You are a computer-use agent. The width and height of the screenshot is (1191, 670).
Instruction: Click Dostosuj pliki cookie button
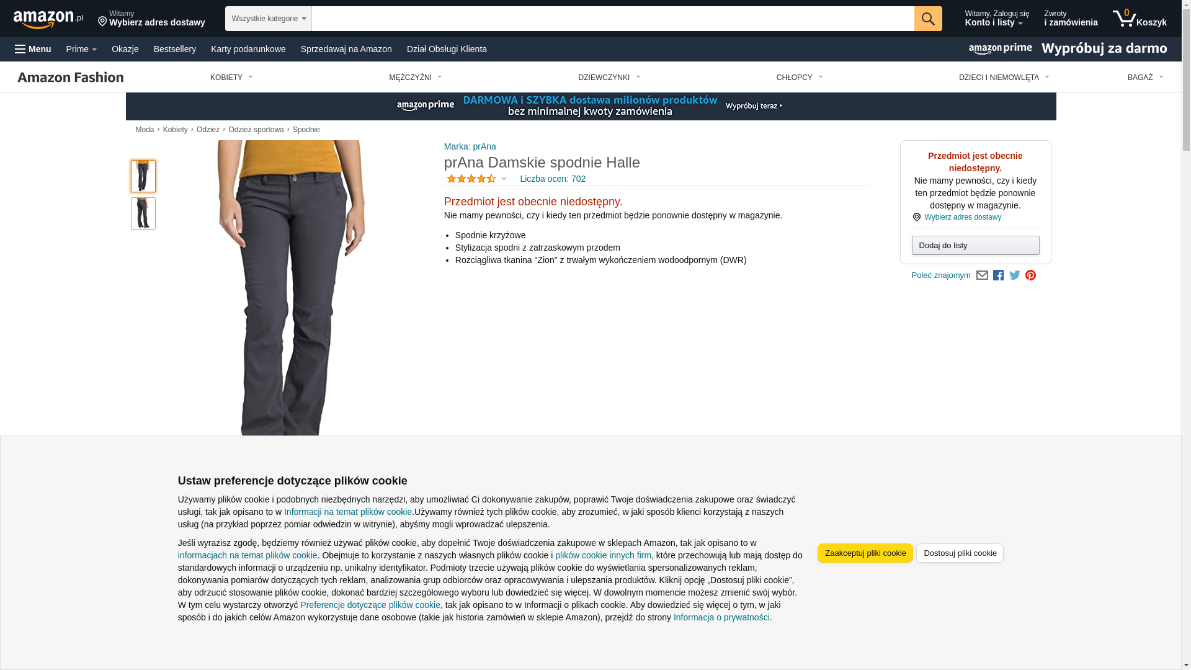(x=960, y=553)
